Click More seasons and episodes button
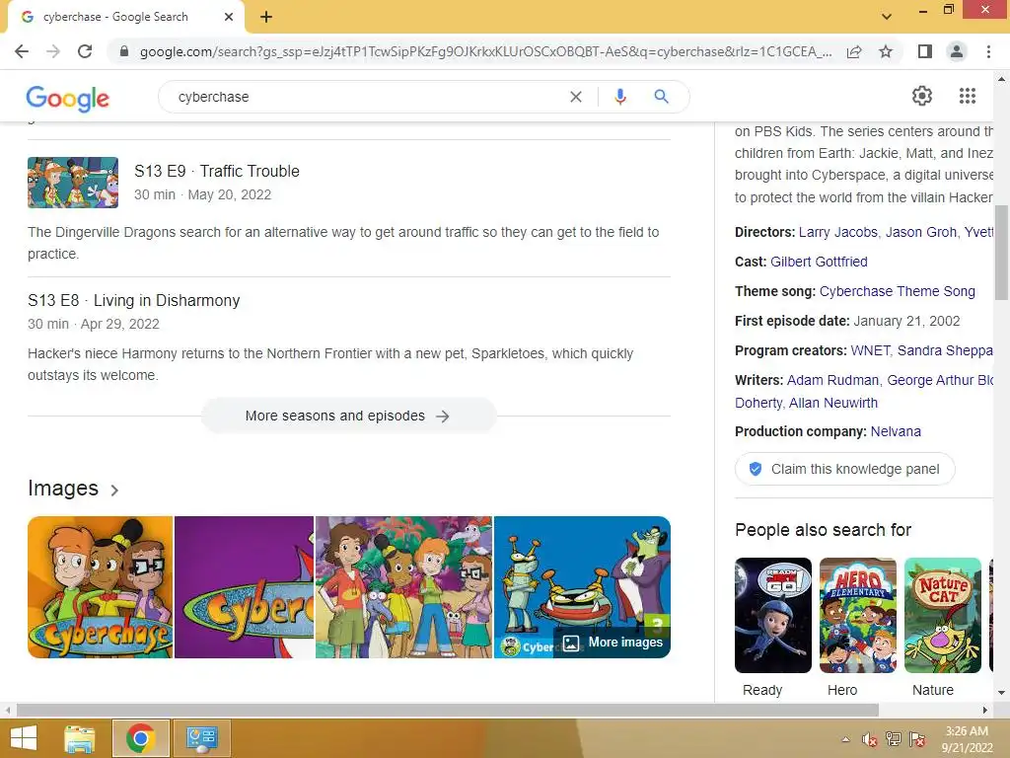Image resolution: width=1010 pixels, height=758 pixels. [x=348, y=416]
